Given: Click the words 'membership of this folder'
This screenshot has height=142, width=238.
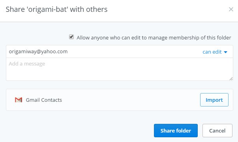Looking at the screenshot, I should point(200,37).
